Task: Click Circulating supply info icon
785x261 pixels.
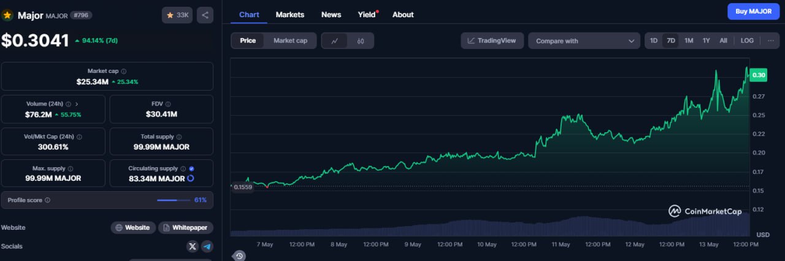Action: [x=183, y=168]
